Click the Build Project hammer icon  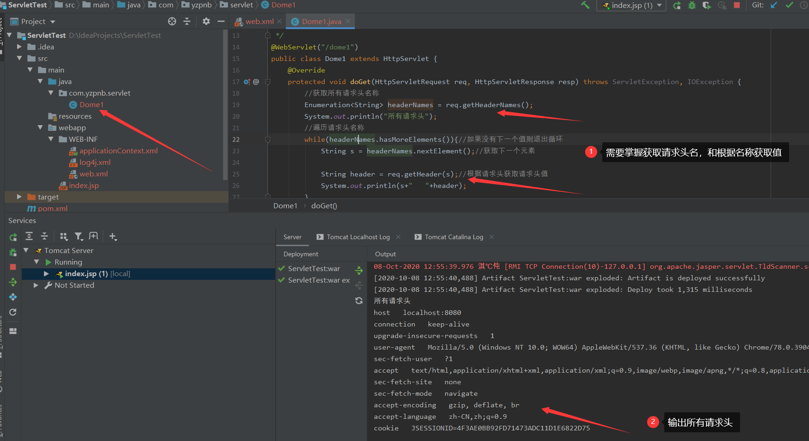(585, 5)
